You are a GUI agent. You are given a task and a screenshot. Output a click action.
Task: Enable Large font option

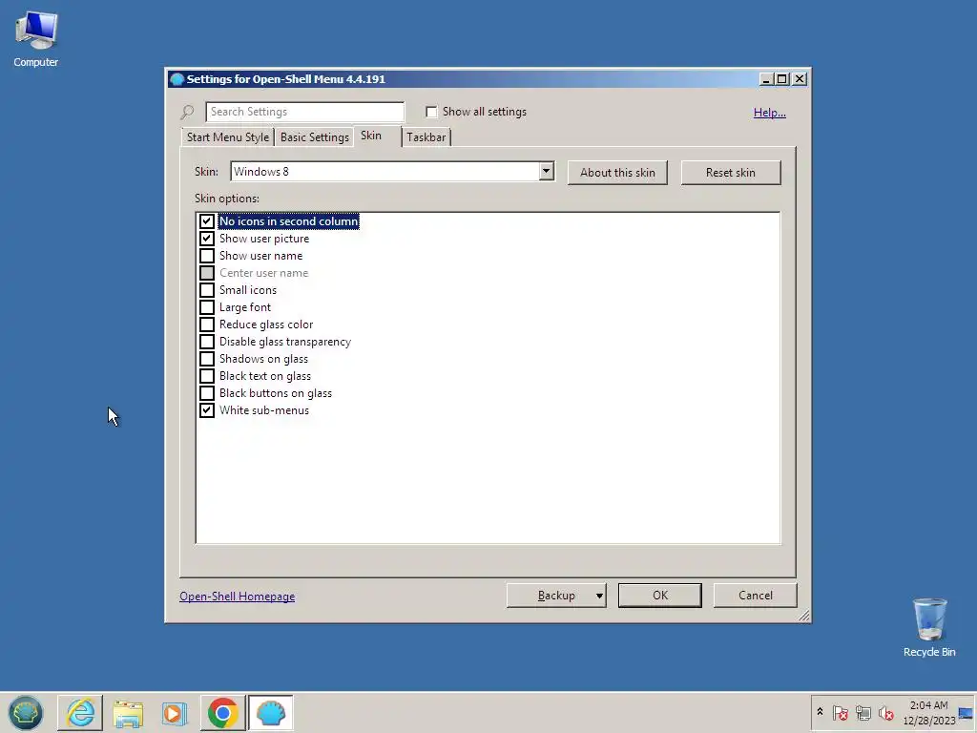[207, 307]
